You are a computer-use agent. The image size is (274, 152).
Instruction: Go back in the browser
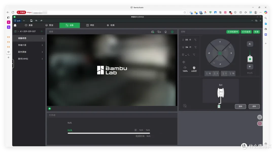8,12
